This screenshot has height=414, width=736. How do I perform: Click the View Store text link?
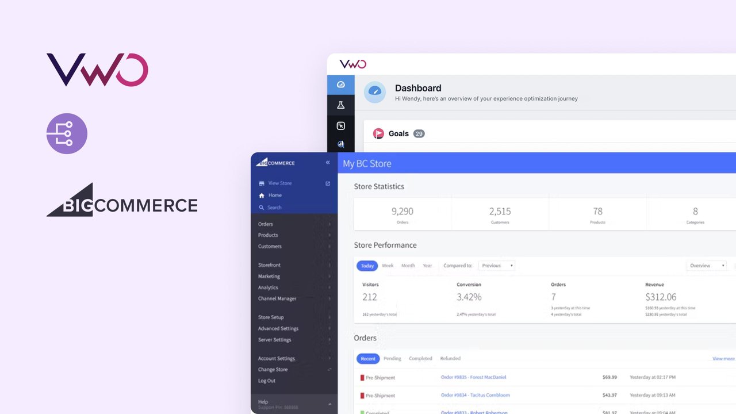(x=280, y=183)
